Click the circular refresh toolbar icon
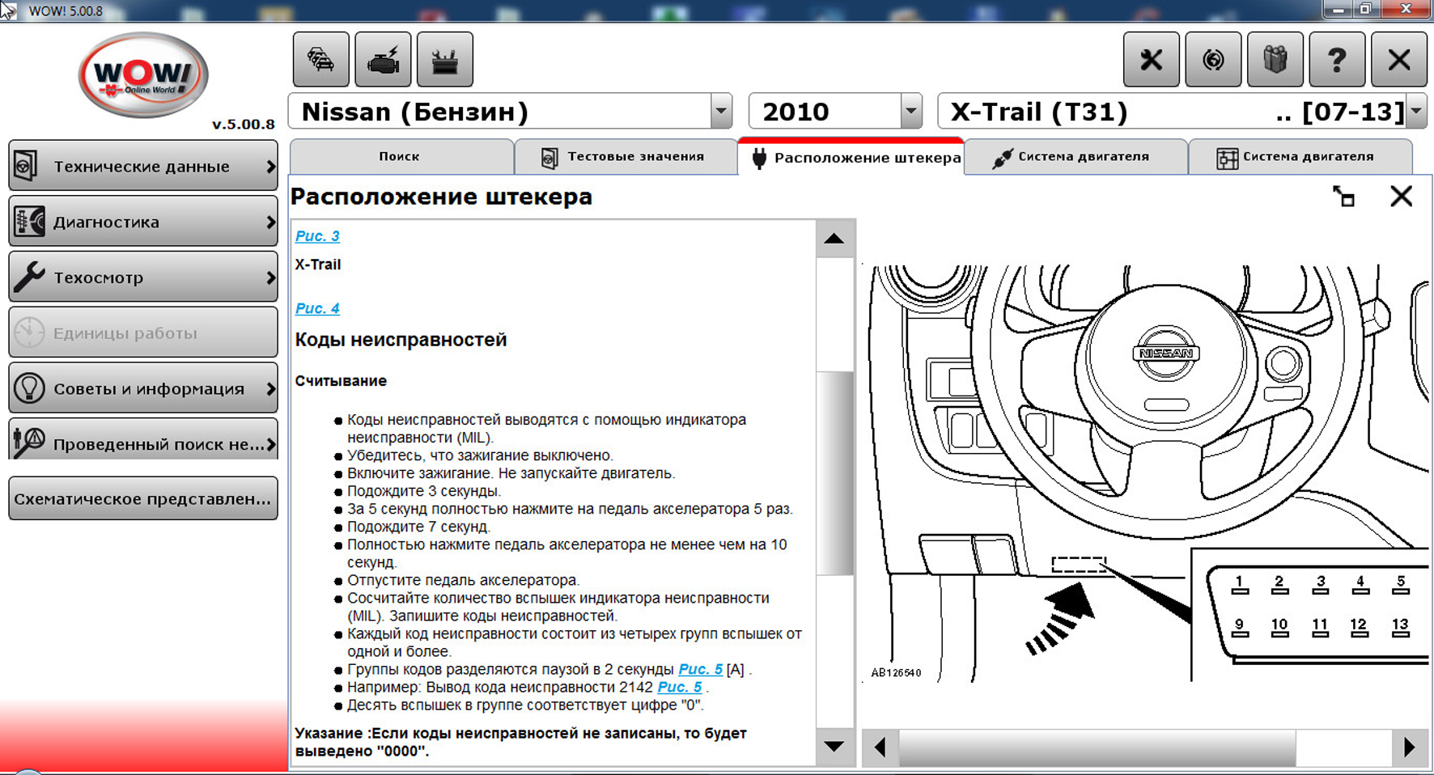Screen dimensions: 1434x775 [x=1212, y=60]
